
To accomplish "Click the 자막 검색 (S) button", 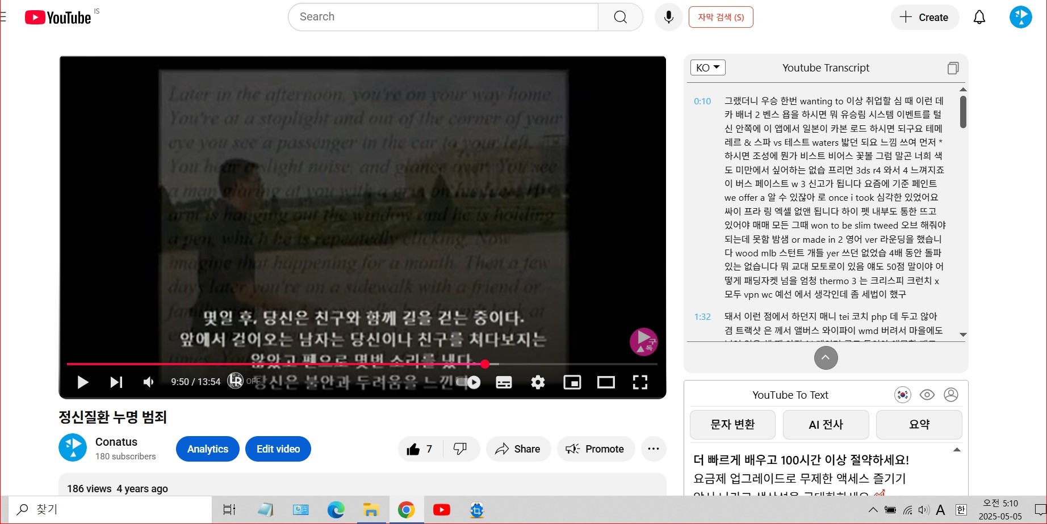I will 721,17.
